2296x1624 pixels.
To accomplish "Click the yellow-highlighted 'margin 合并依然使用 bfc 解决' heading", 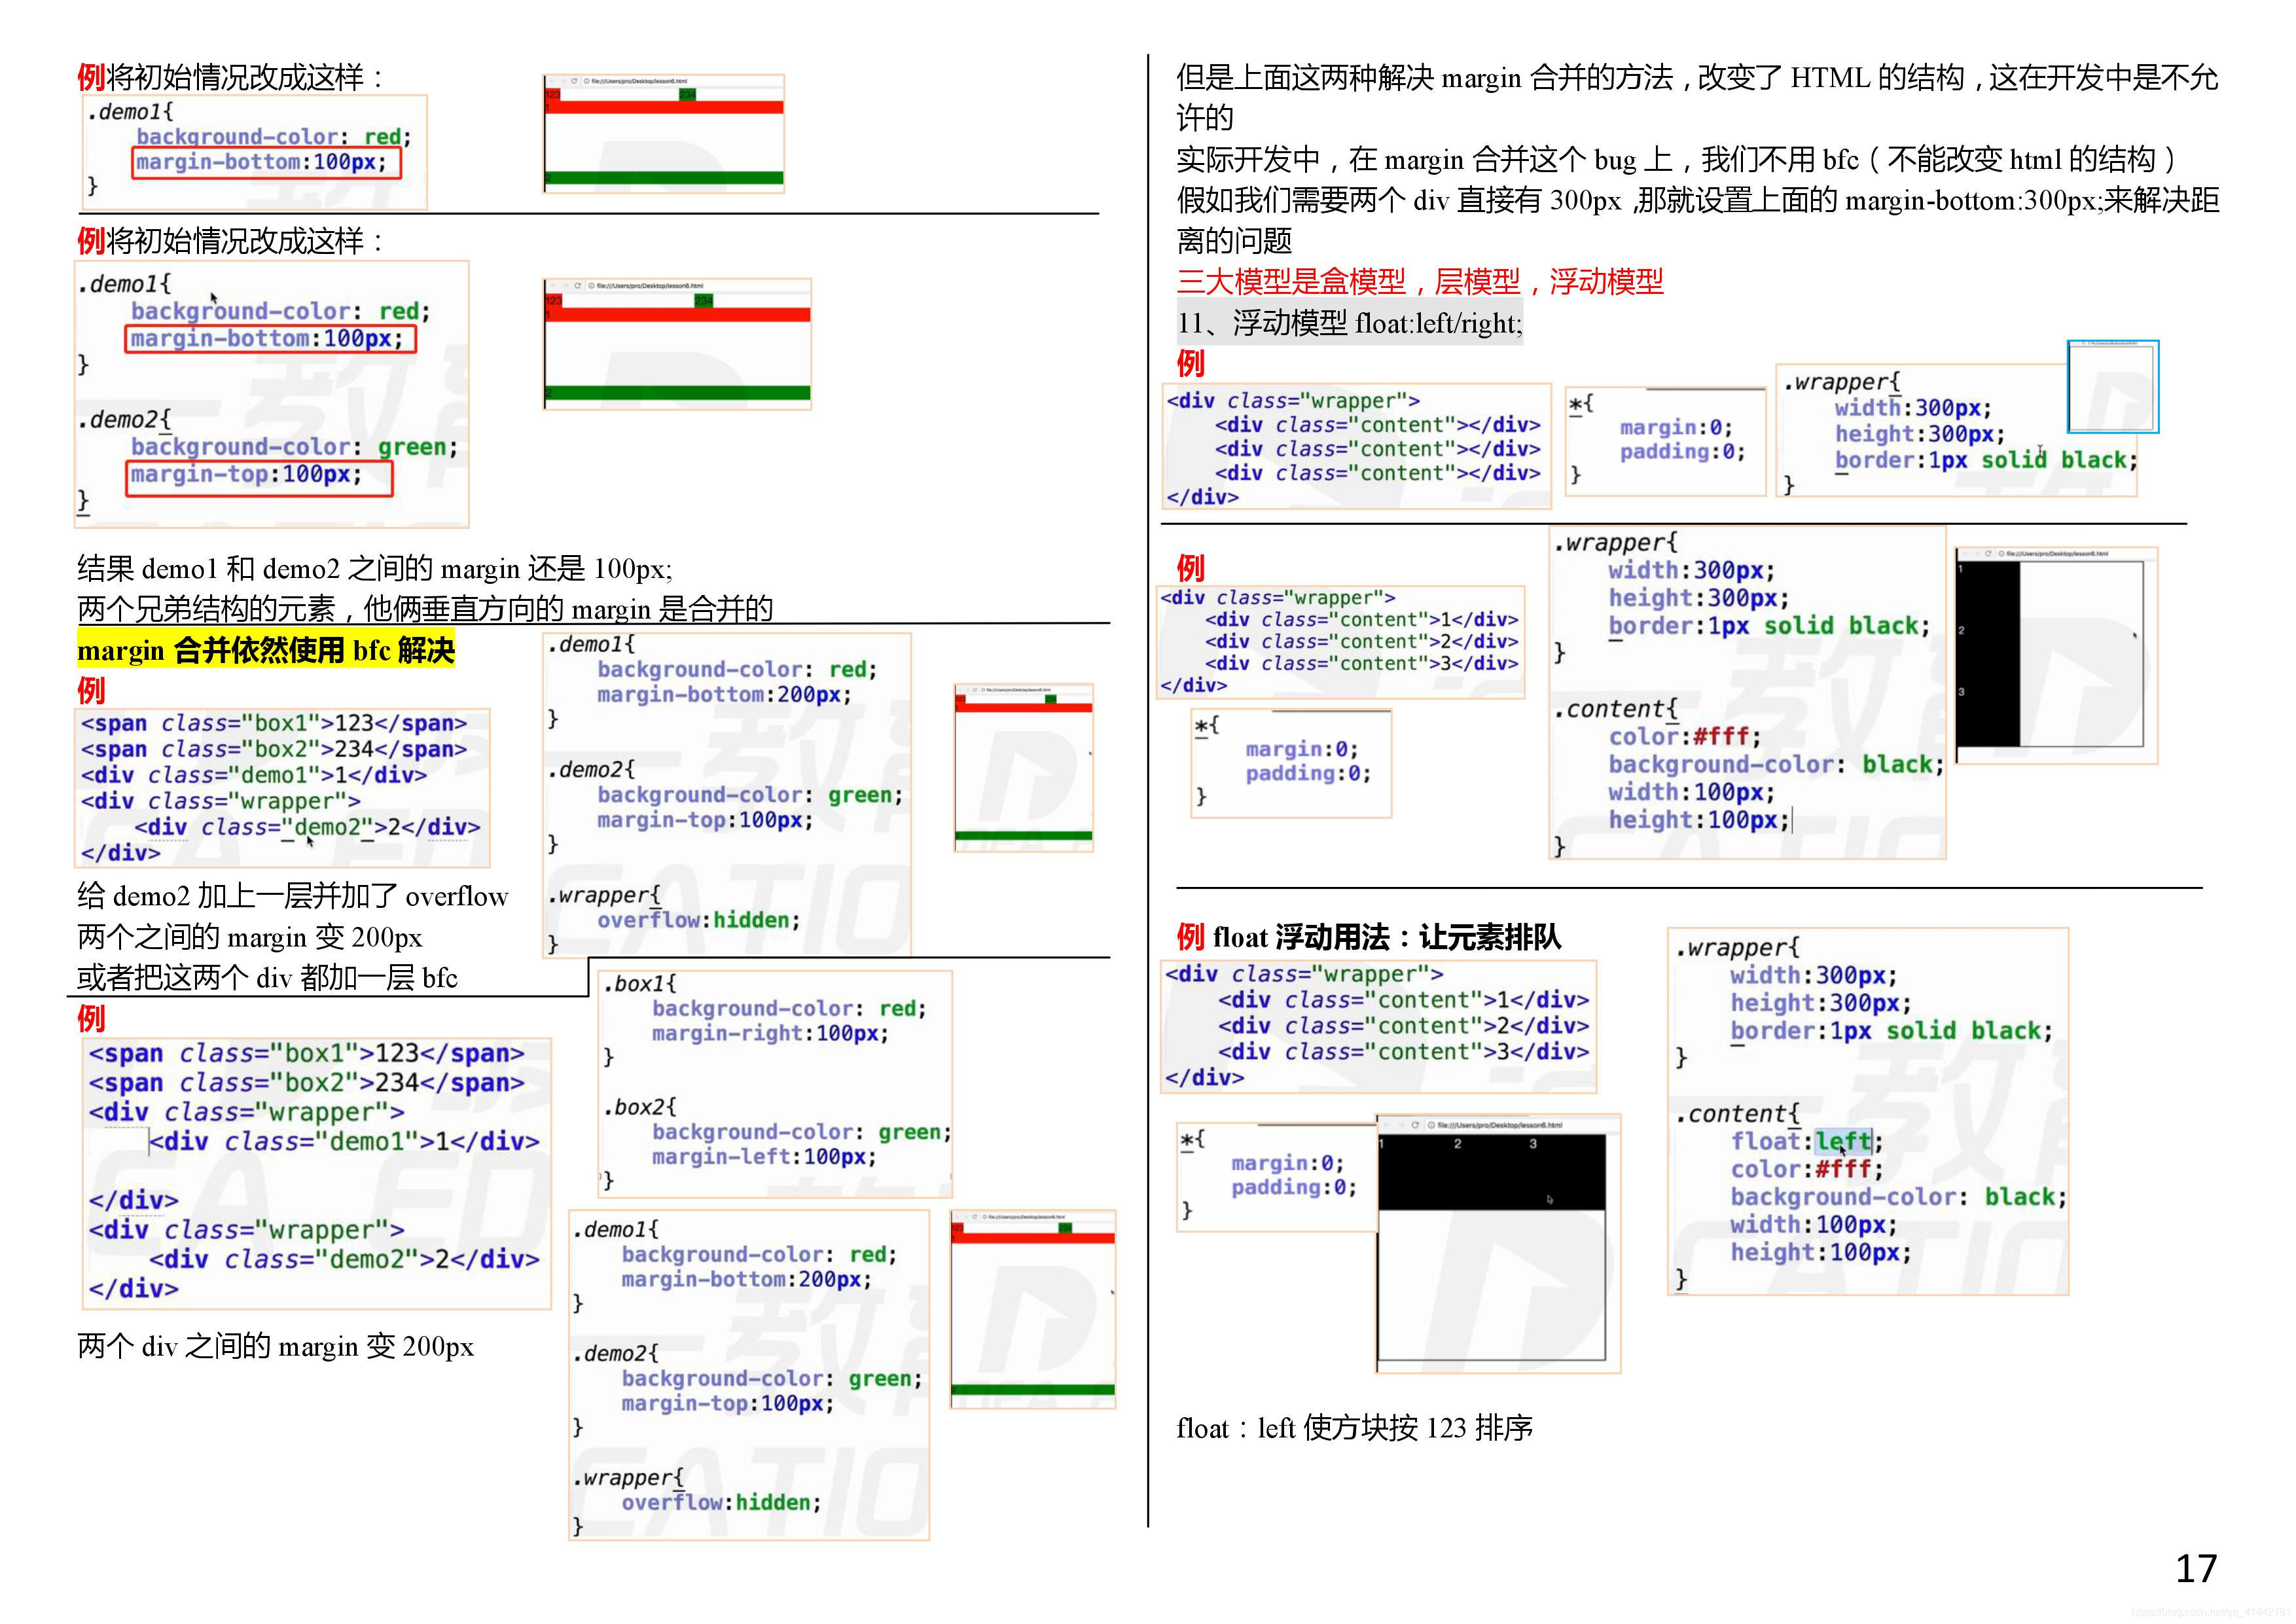I will coord(265,651).
